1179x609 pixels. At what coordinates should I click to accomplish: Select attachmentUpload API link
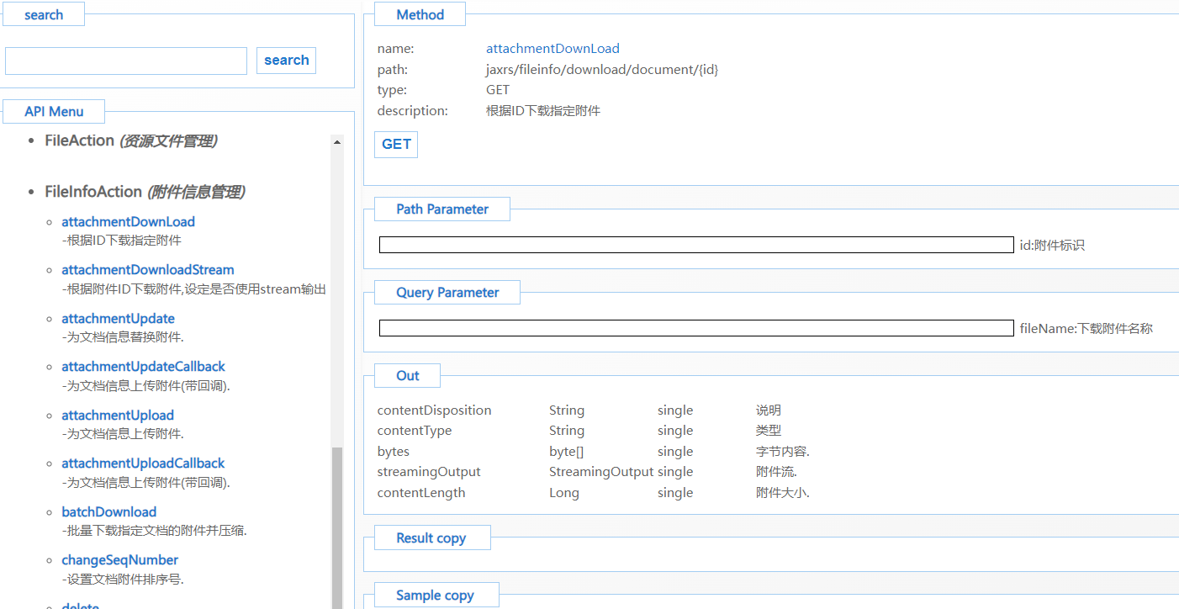tap(118, 416)
